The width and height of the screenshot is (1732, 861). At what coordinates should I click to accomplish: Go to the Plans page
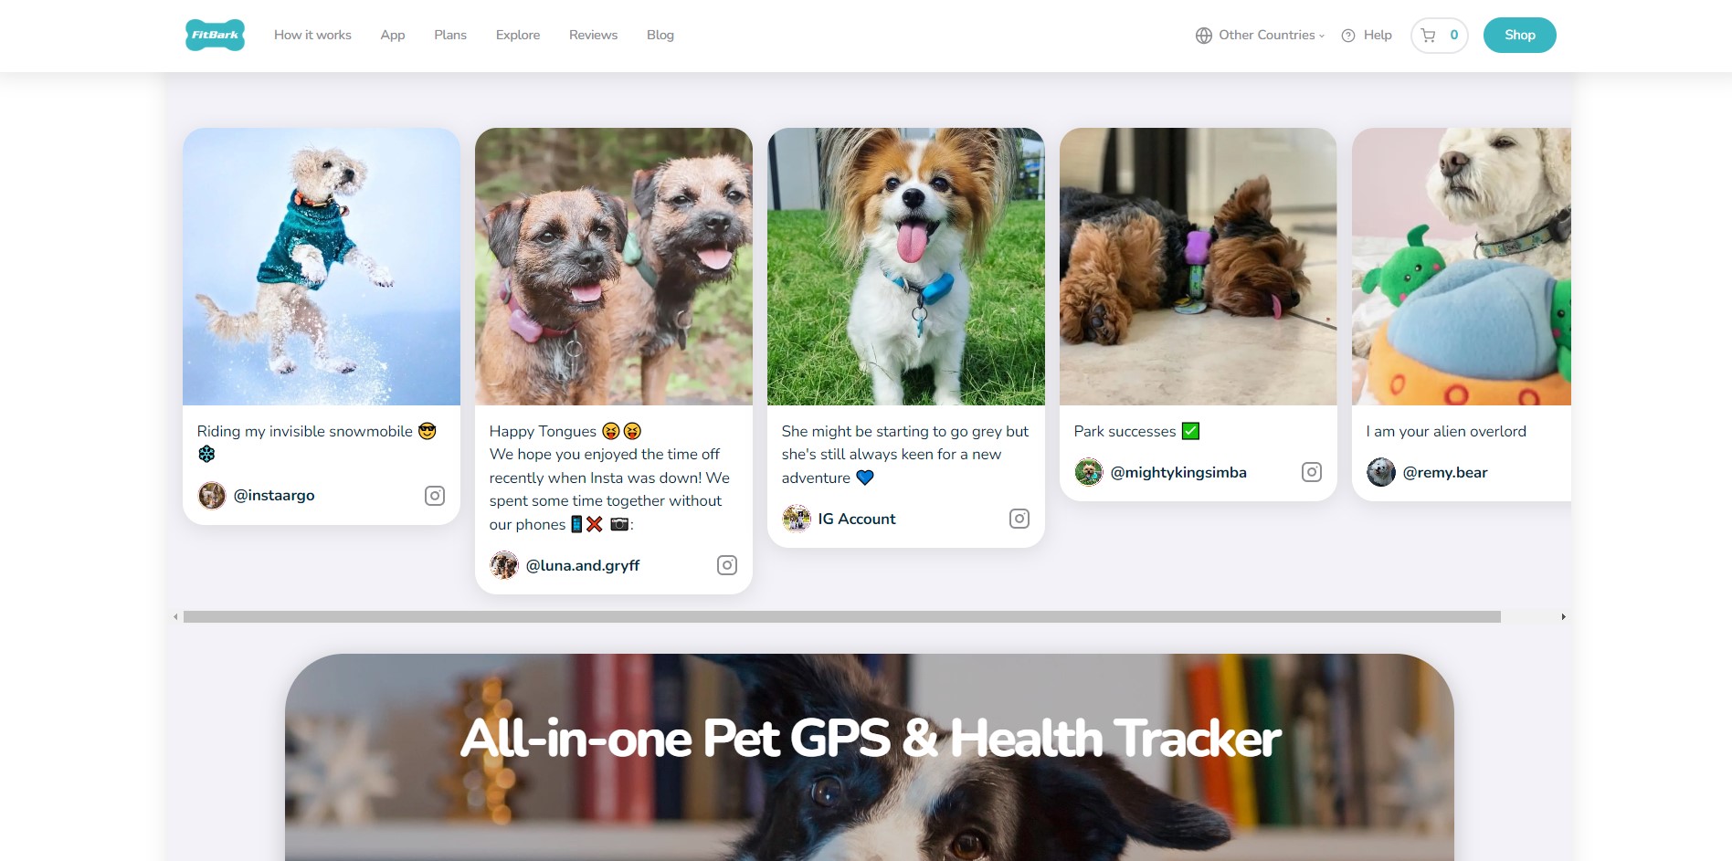click(x=450, y=35)
